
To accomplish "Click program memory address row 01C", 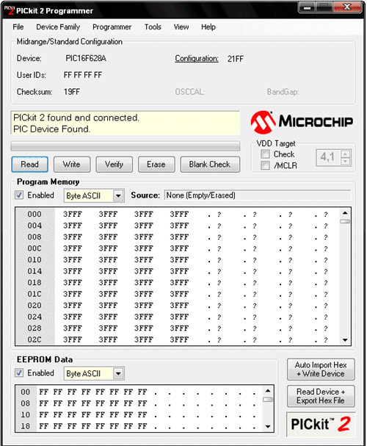I will 34,294.
